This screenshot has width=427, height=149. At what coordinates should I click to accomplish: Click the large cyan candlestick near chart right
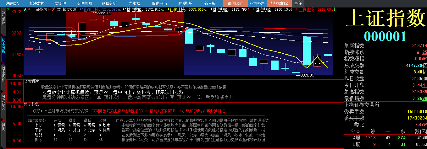(307, 51)
